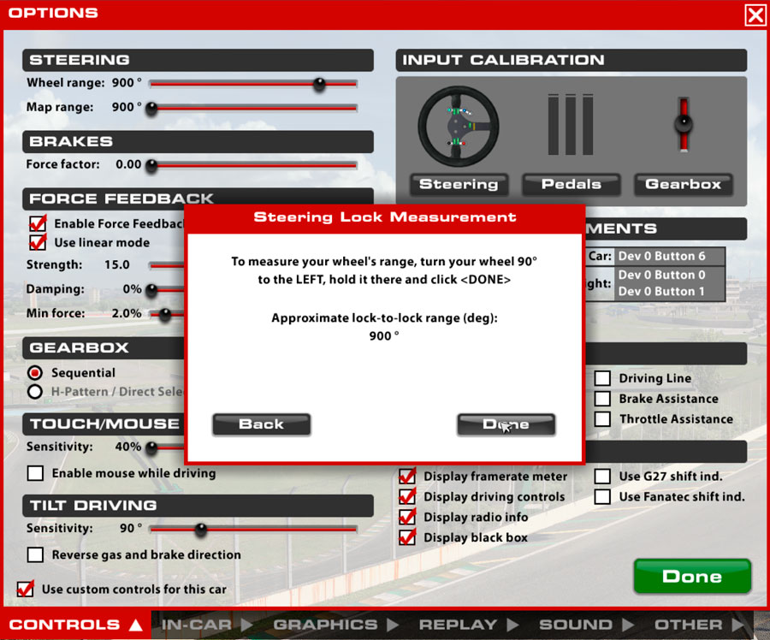Disable Use linear mode checkbox
Image resolution: width=770 pixels, height=640 pixels.
point(37,242)
